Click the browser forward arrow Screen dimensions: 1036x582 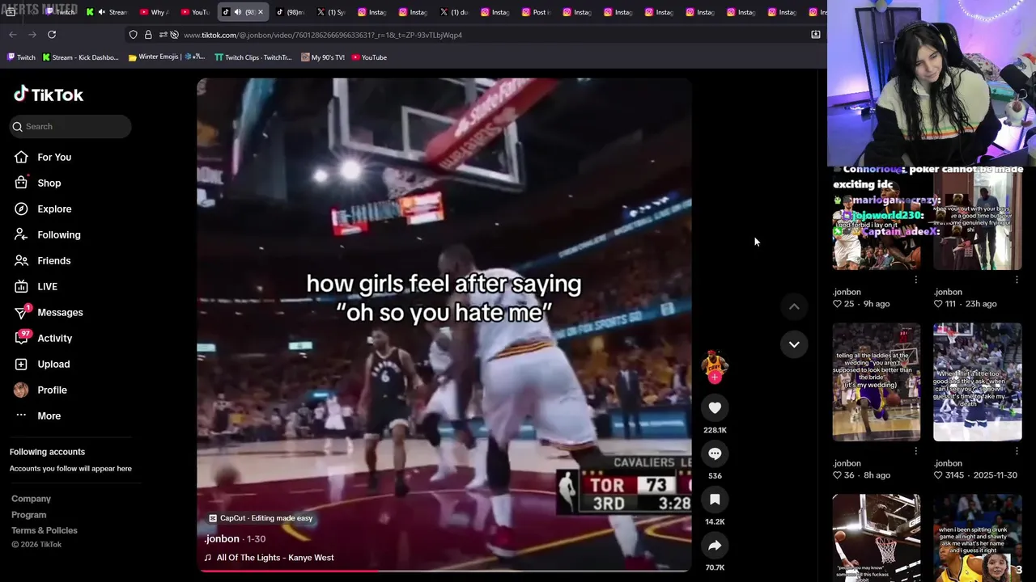click(x=32, y=35)
